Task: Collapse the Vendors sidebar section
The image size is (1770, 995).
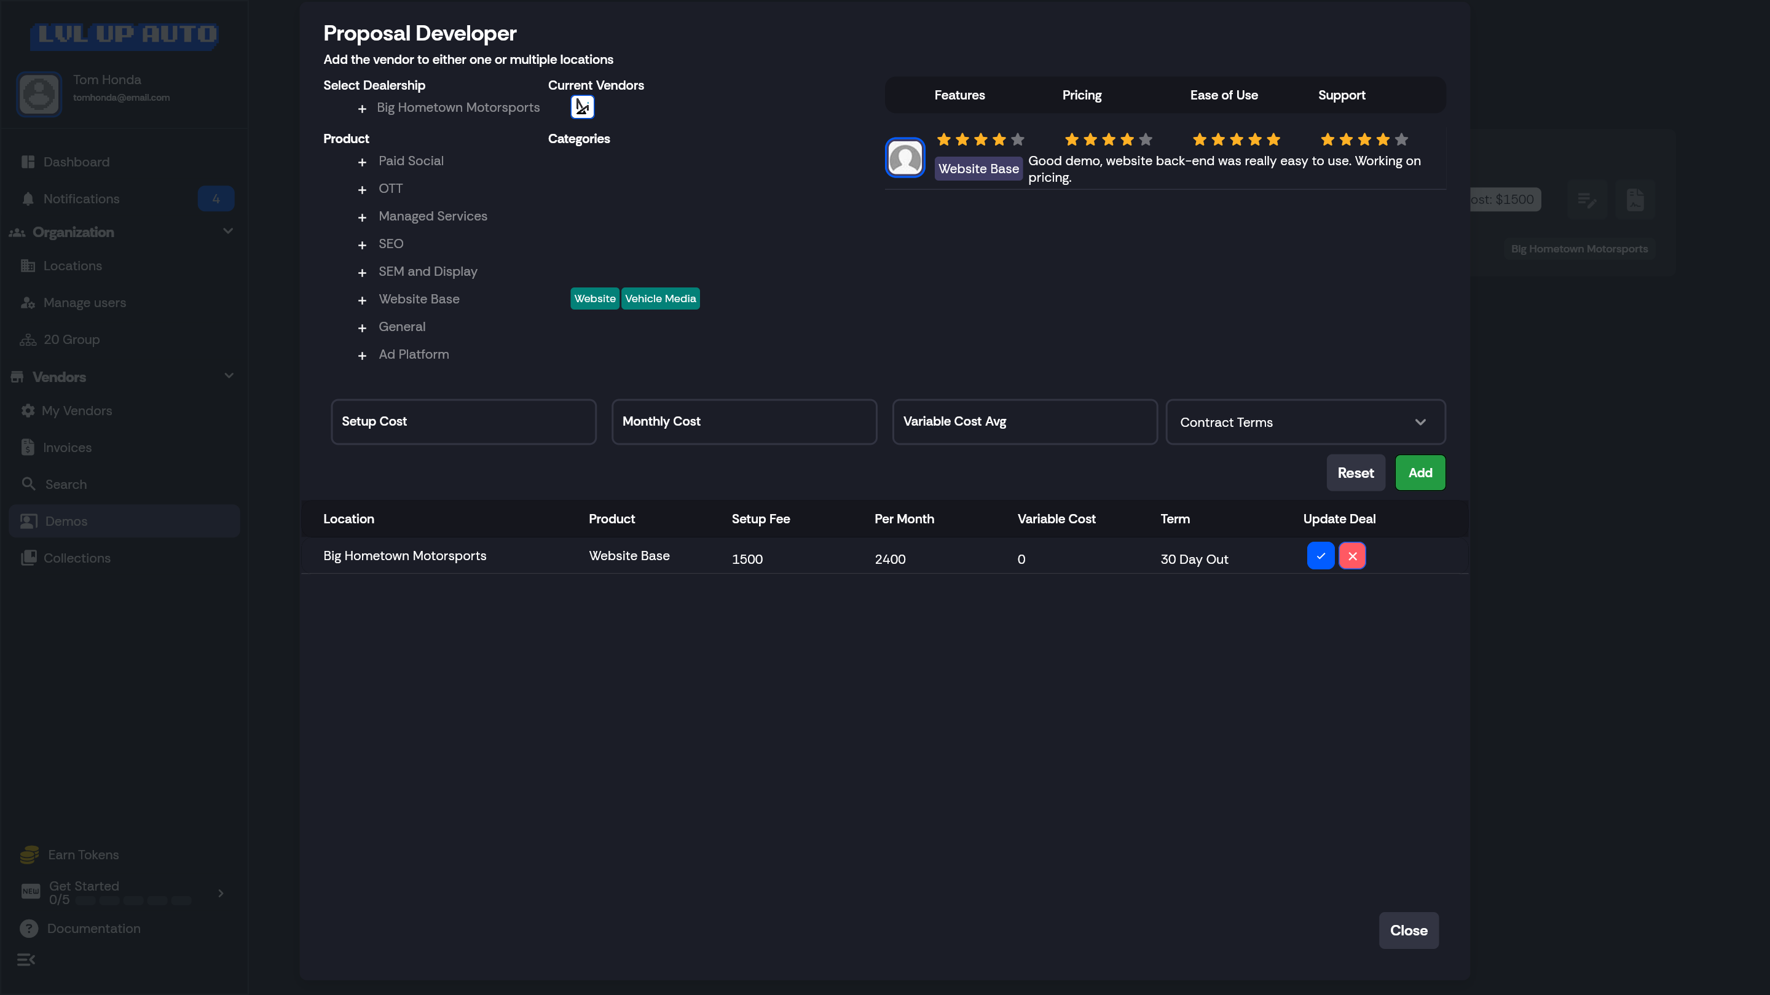Action: 228,377
